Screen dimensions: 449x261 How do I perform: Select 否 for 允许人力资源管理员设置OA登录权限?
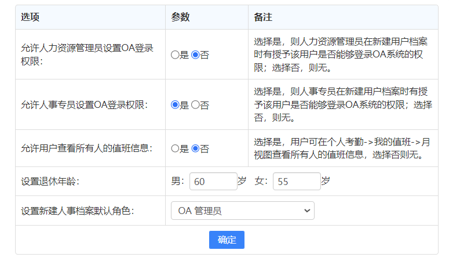click(195, 55)
